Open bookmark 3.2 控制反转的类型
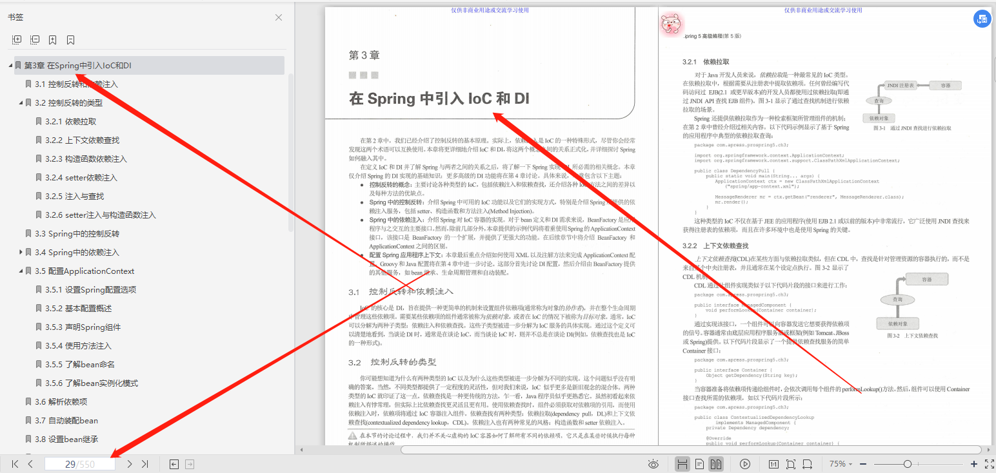The height and width of the screenshot is (473, 996). point(68,103)
